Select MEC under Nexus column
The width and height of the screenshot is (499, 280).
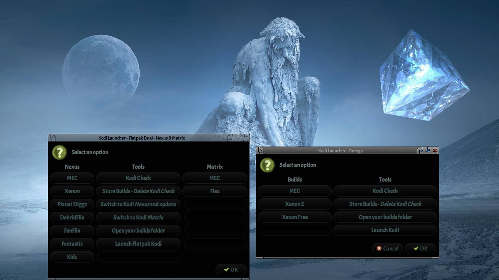click(72, 178)
